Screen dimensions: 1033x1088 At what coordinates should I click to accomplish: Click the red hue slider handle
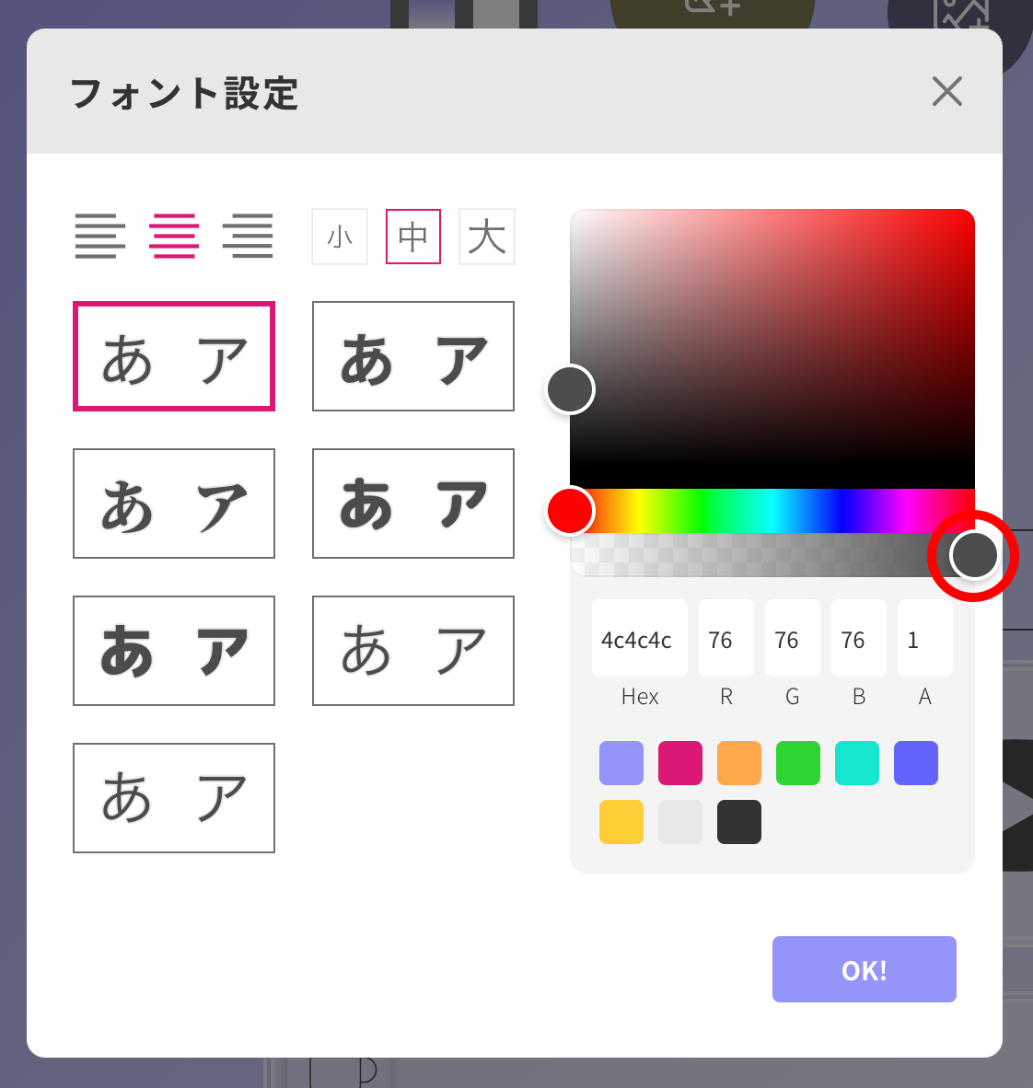(x=570, y=511)
